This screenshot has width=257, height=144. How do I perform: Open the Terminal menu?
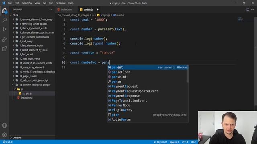click(61, 3)
